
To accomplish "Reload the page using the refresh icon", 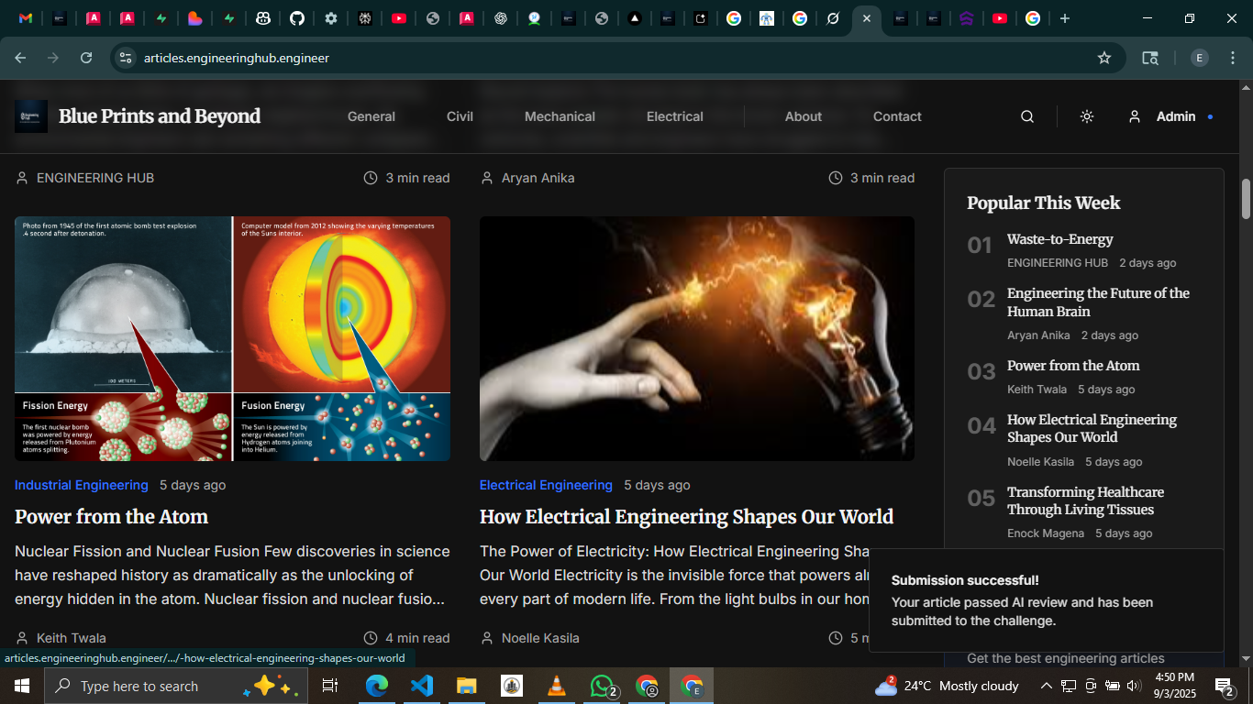I will [x=86, y=58].
